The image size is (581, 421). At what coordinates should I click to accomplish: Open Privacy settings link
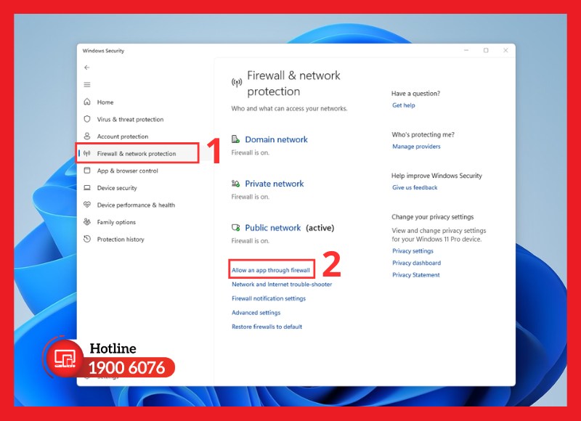pyautogui.click(x=413, y=250)
